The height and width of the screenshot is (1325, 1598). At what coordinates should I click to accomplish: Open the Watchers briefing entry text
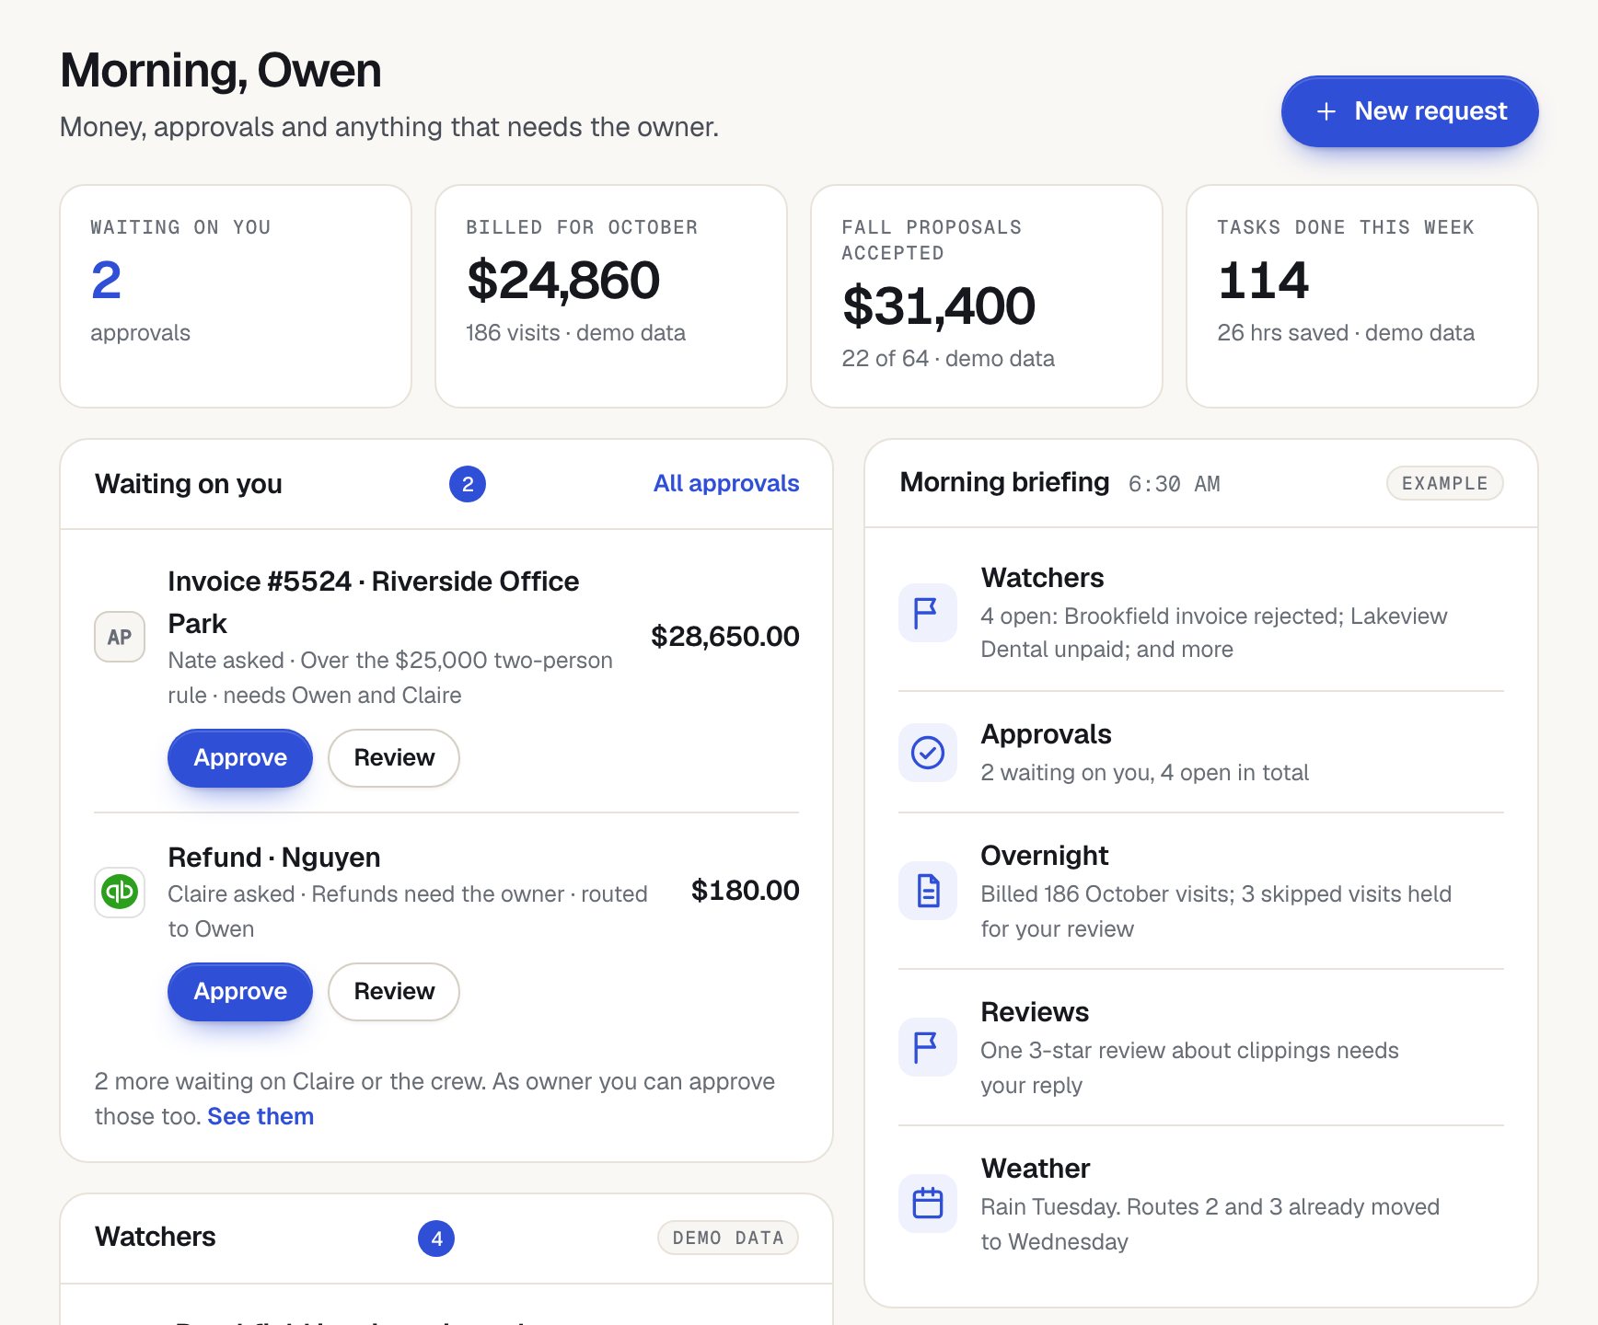(1214, 614)
